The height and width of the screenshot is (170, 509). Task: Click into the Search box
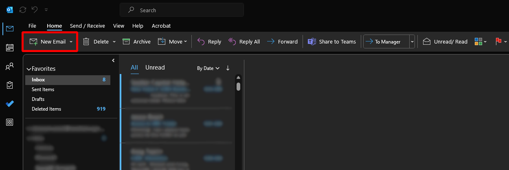coord(182,10)
